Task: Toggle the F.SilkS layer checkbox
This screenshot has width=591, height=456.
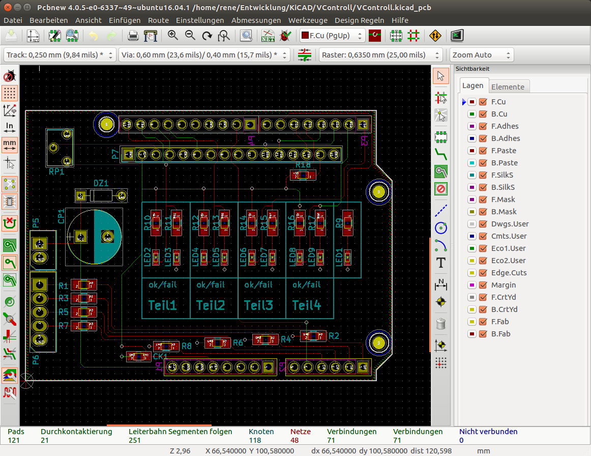Action: click(x=483, y=175)
